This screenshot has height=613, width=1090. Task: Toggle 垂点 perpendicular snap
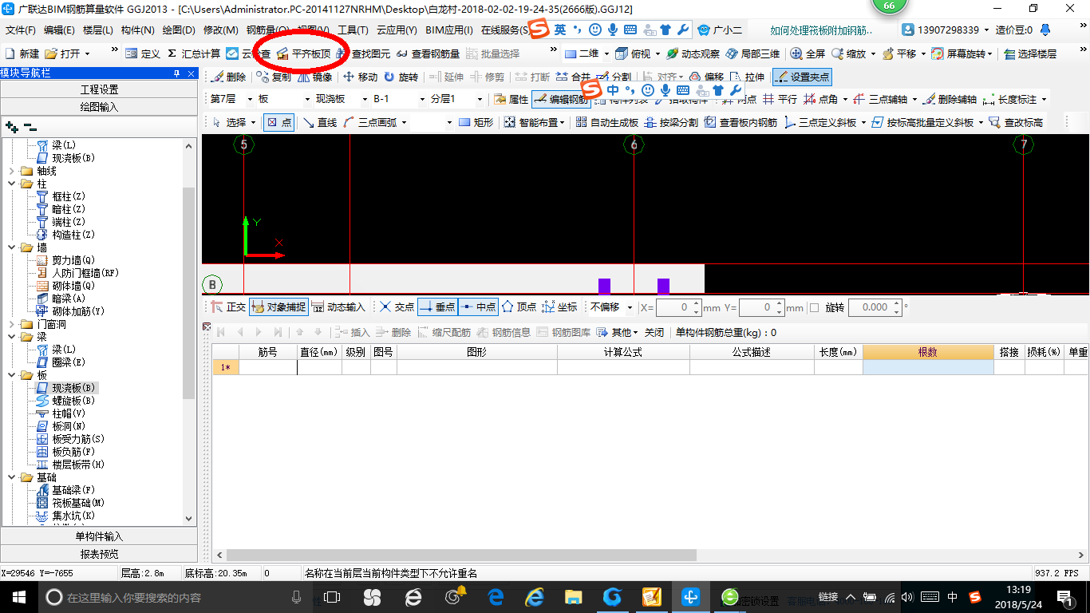[x=437, y=306]
